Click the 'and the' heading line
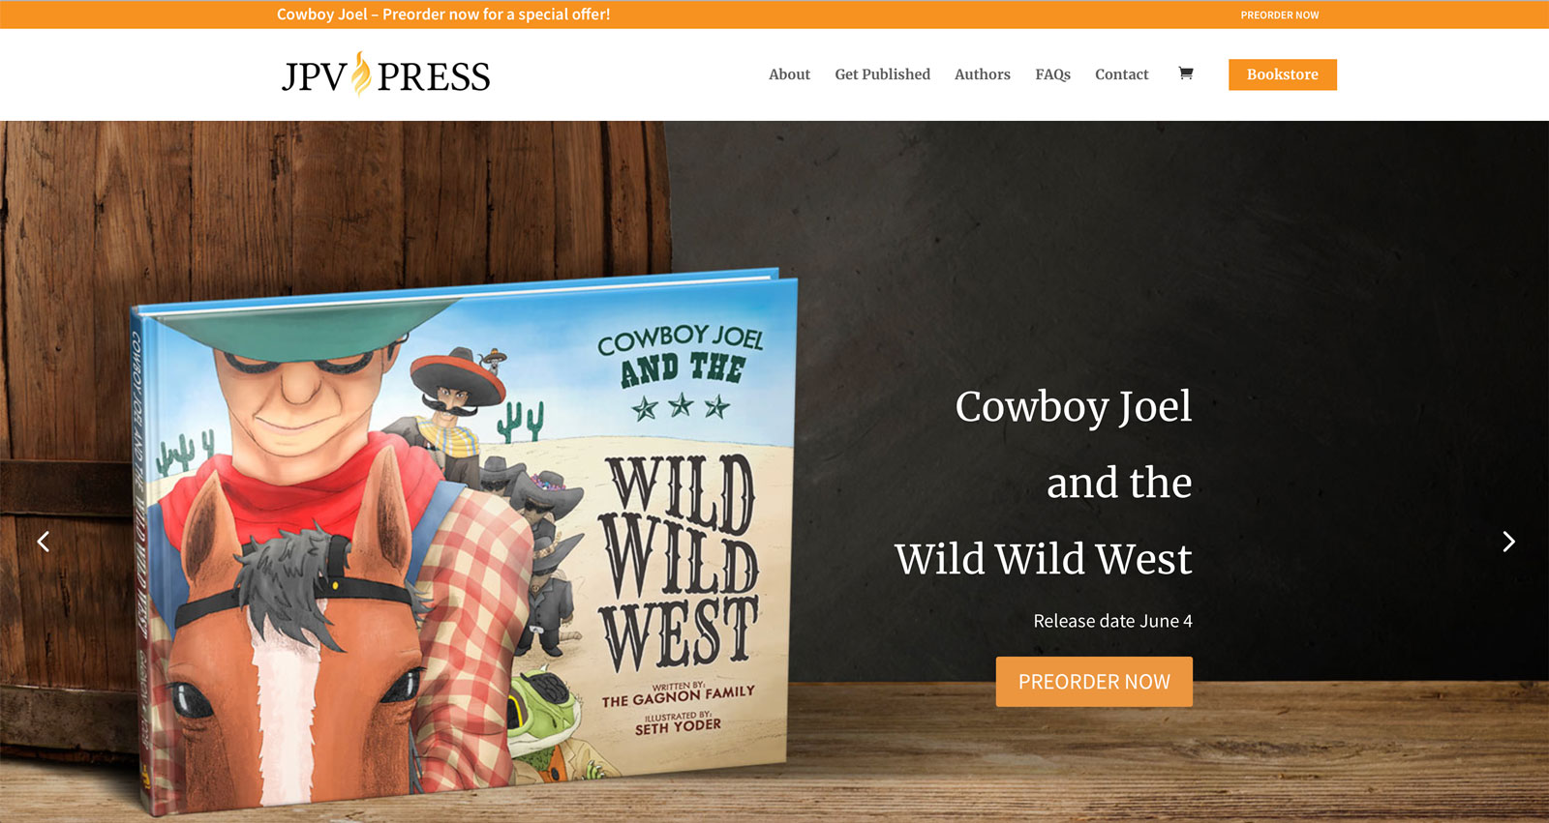Viewport: 1549px width, 823px height. (1119, 483)
